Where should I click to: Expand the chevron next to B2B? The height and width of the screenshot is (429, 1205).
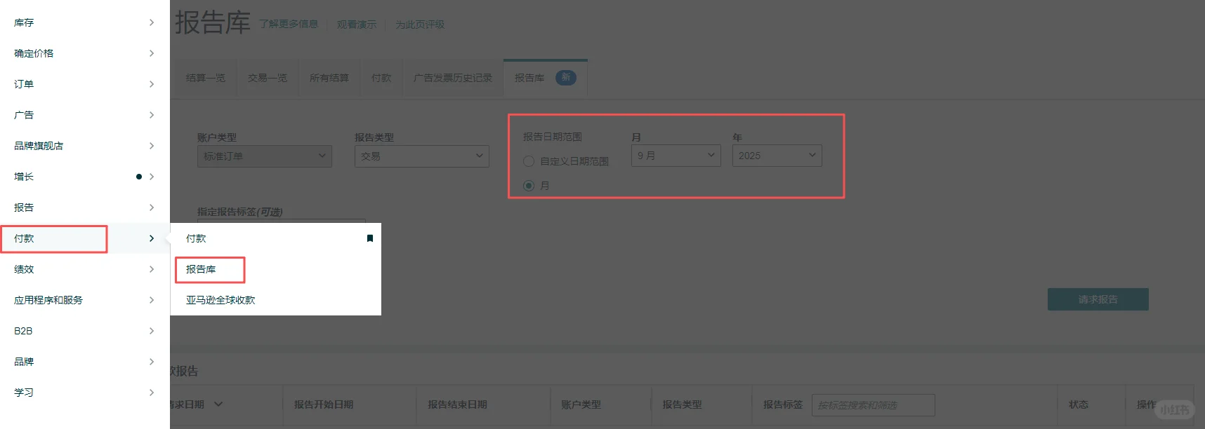152,331
